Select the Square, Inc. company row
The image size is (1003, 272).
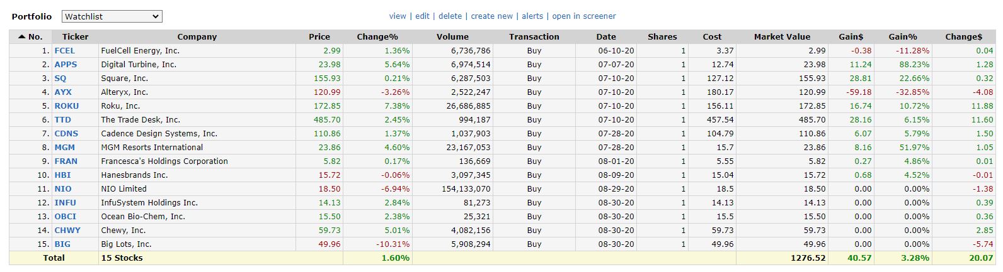tap(124, 79)
